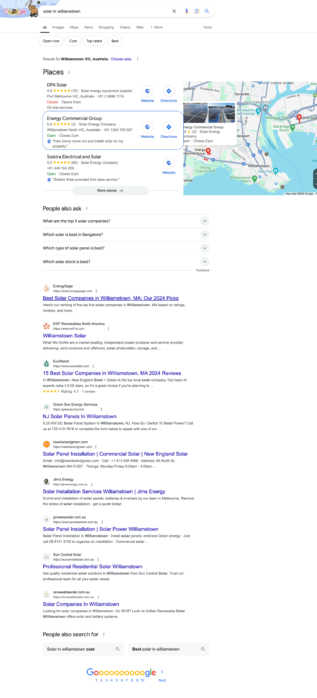317x698 pixels.
Task: Search "Solar in williamstown cost" suggestion
Action: point(84,649)
